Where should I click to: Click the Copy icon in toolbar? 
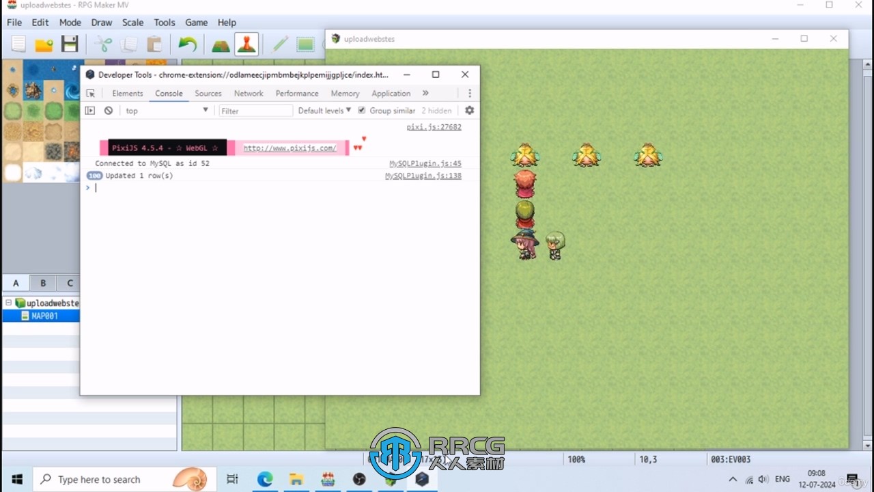[x=129, y=45]
